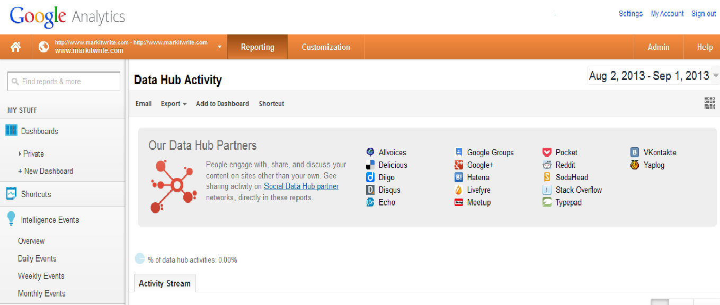Viewport: 720px width, 305px height.
Task: Open Intelligence Events Overview
Action: tap(31, 241)
